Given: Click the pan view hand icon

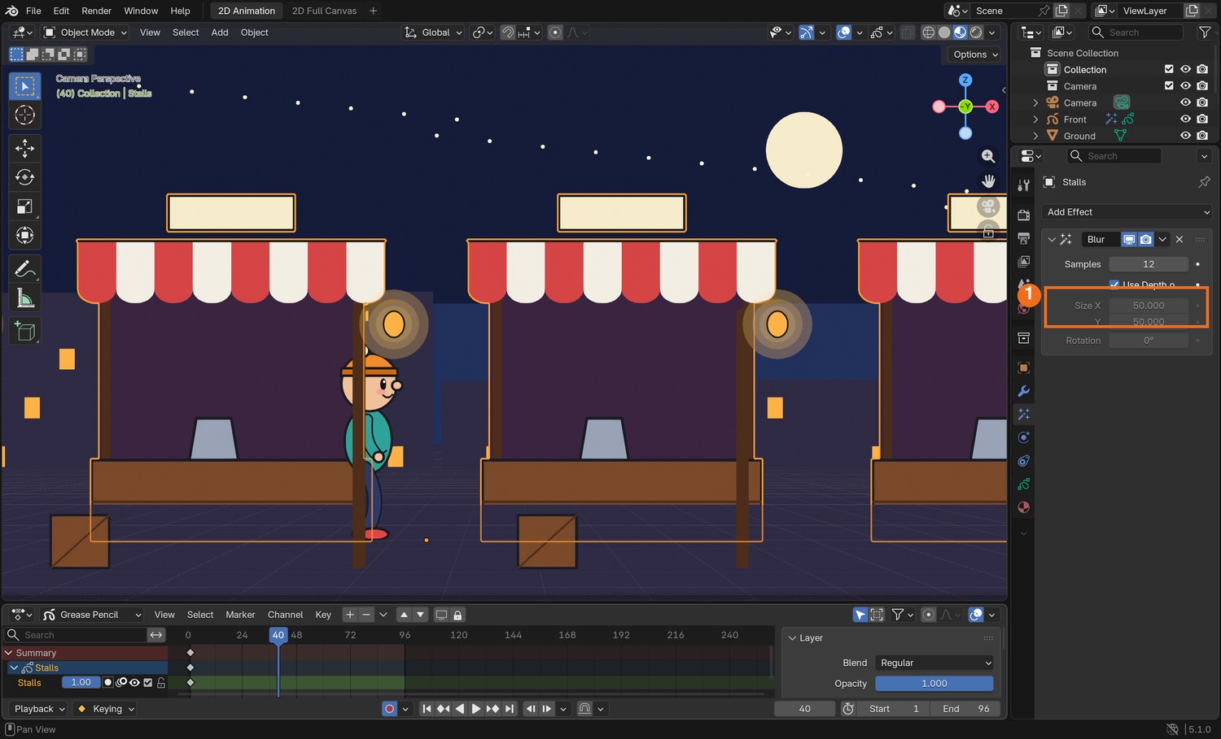Looking at the screenshot, I should pyautogui.click(x=988, y=180).
